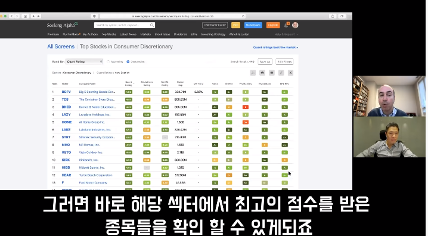Image resolution: width=428 pixels, height=236 pixels.
Task: Expand the Help & Support menu
Action: [x=286, y=35]
